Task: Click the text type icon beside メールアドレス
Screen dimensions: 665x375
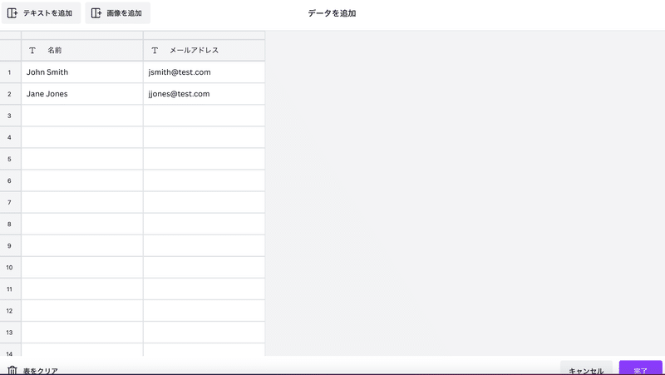Action: 155,51
